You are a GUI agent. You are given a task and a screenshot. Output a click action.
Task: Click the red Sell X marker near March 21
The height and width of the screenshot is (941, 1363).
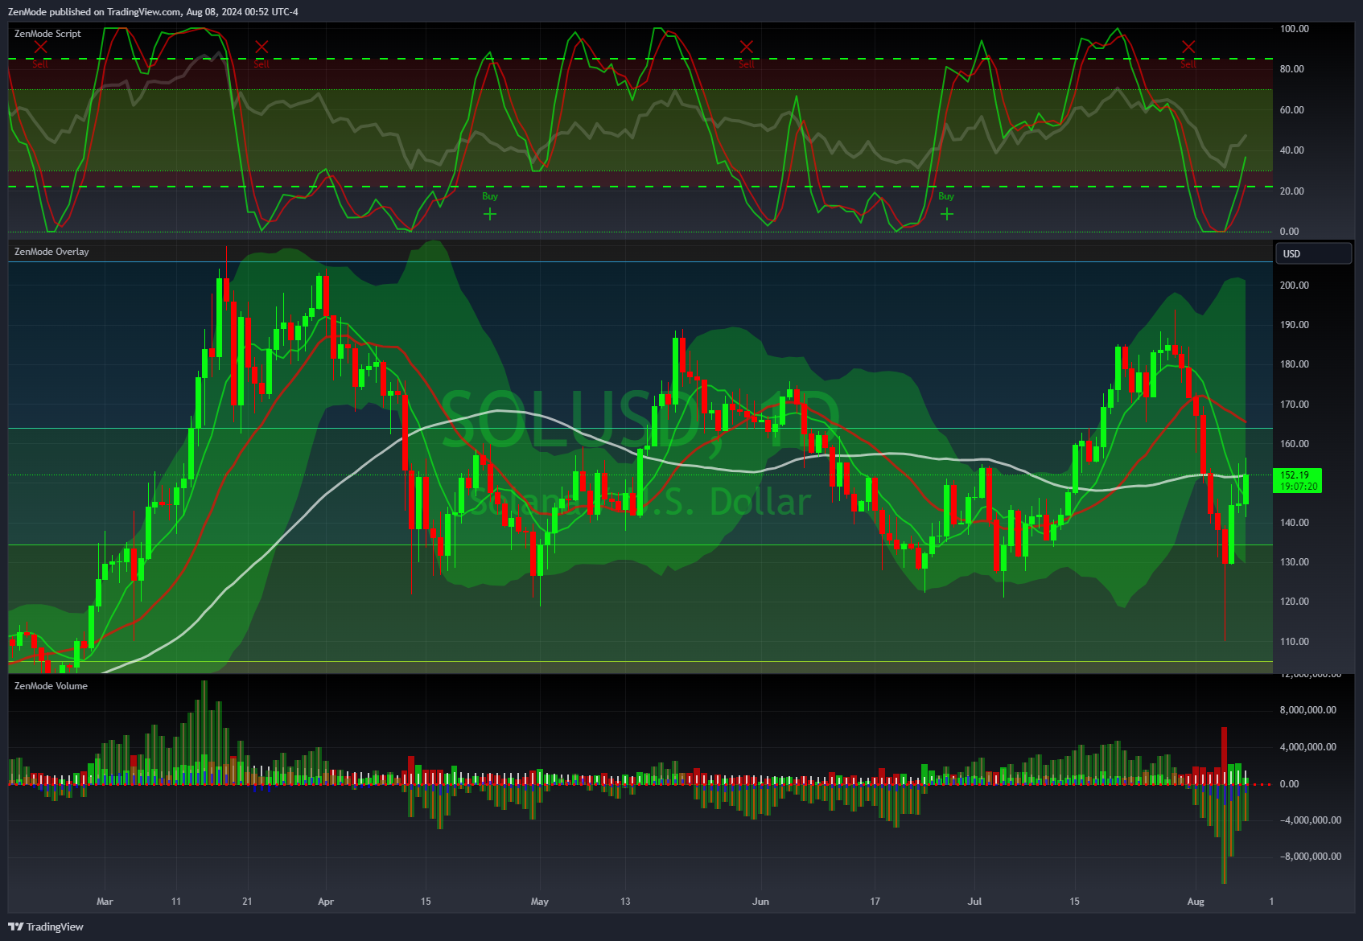(x=261, y=47)
